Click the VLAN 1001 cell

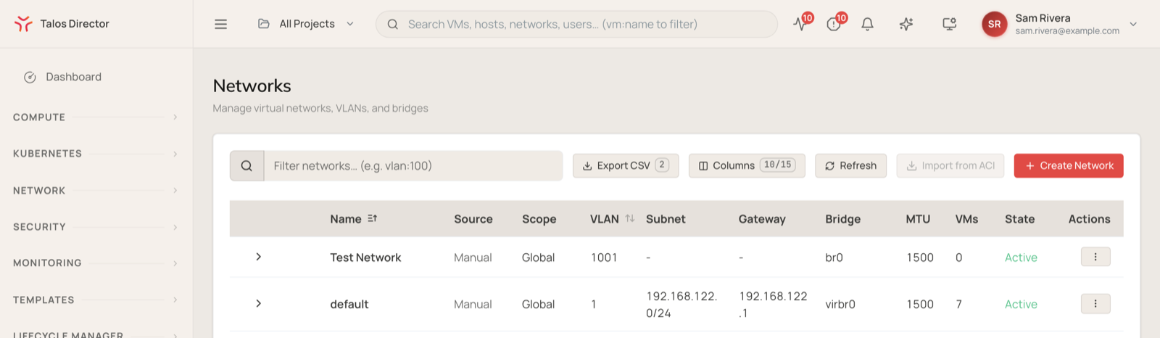604,257
